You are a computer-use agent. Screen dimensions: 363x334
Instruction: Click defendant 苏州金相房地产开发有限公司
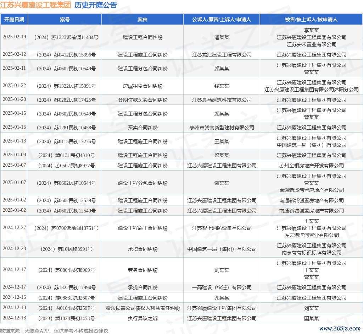(x=312, y=166)
